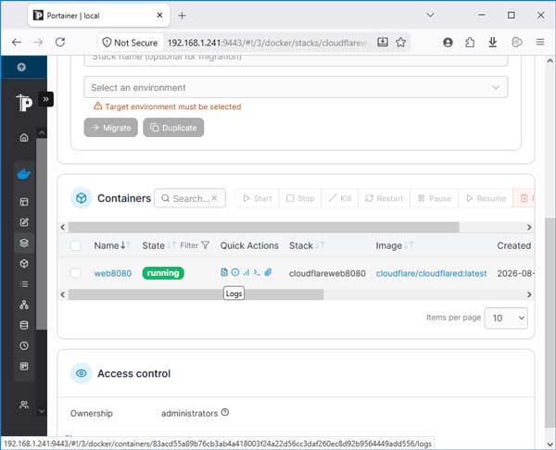This screenshot has height=450, width=556.
Task: Open the web8080 container link
Action: pos(113,273)
